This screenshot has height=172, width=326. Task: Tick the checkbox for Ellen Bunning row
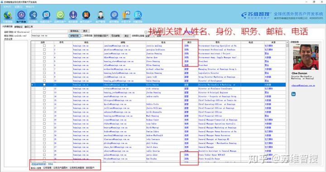tap(44, 65)
